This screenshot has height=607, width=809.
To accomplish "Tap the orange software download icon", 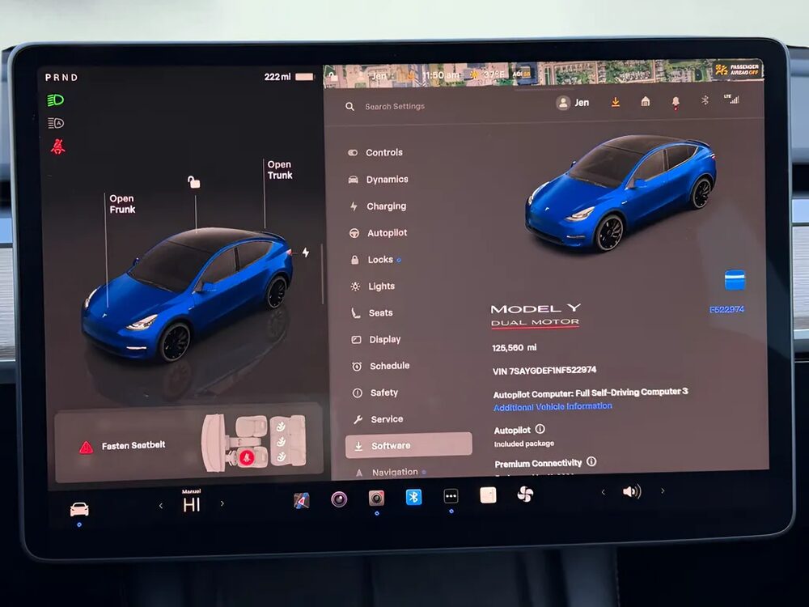I will click(615, 102).
